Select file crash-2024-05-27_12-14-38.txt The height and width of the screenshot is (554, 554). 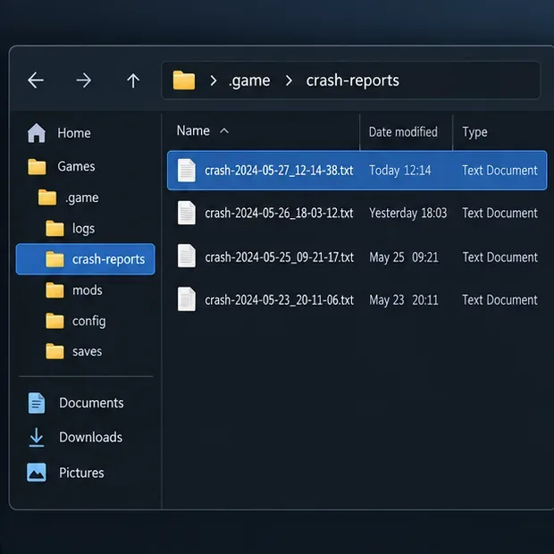[357, 171]
